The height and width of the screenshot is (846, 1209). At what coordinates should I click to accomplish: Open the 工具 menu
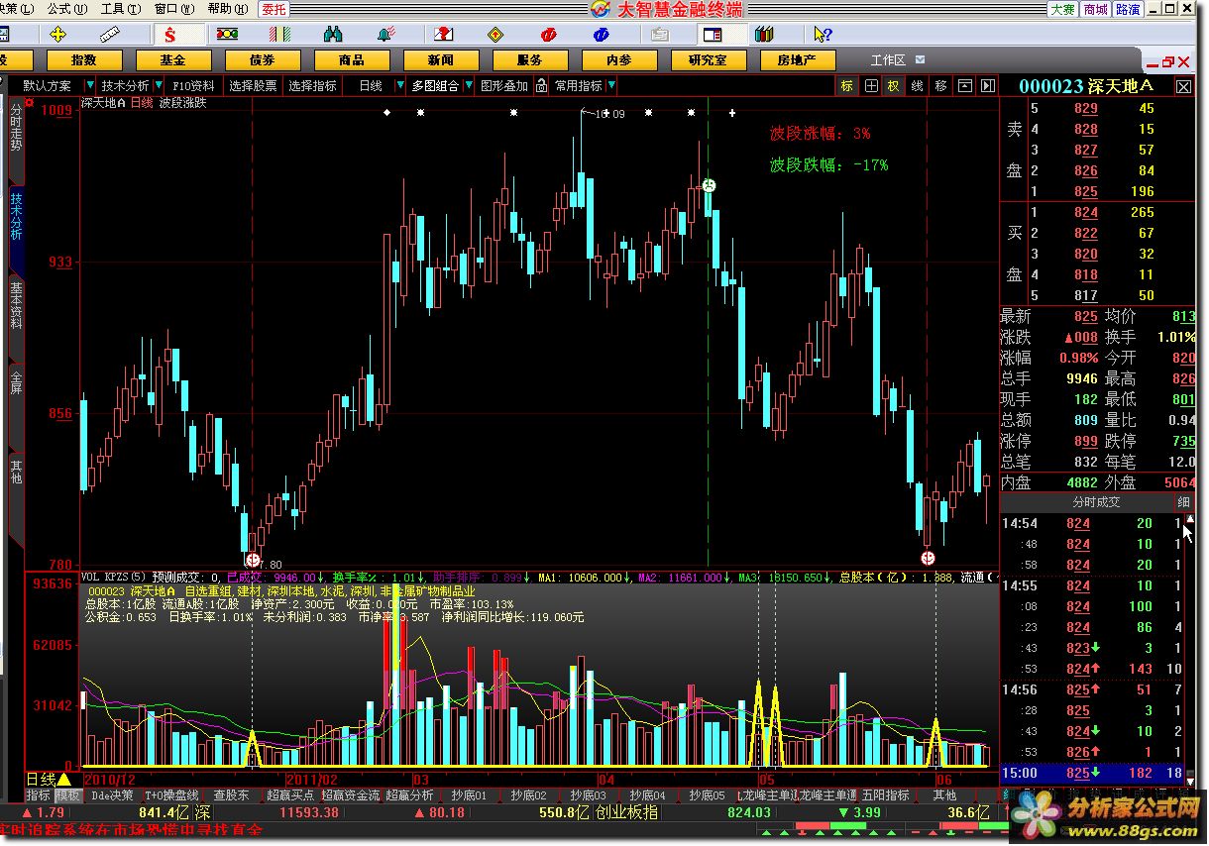(119, 9)
